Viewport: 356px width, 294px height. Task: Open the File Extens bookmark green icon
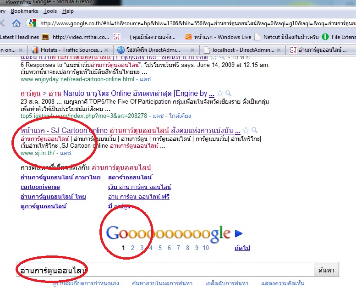325,37
